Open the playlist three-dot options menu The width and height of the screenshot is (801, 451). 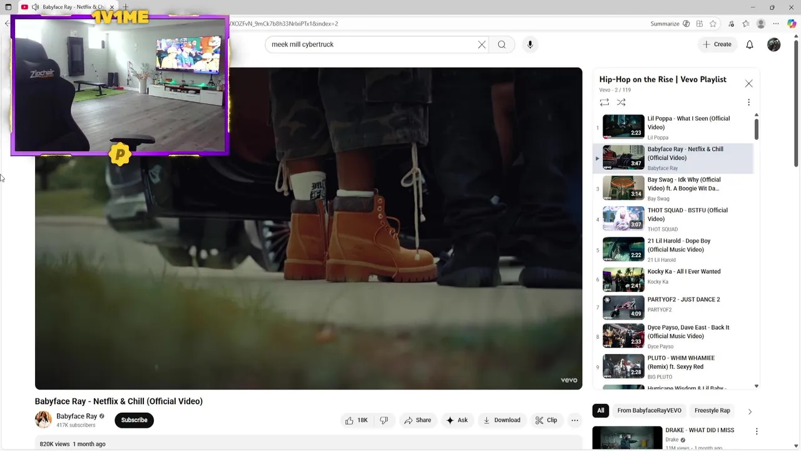[748, 102]
